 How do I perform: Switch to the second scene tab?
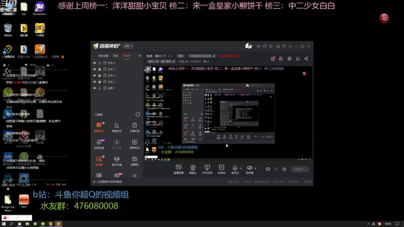point(116,56)
